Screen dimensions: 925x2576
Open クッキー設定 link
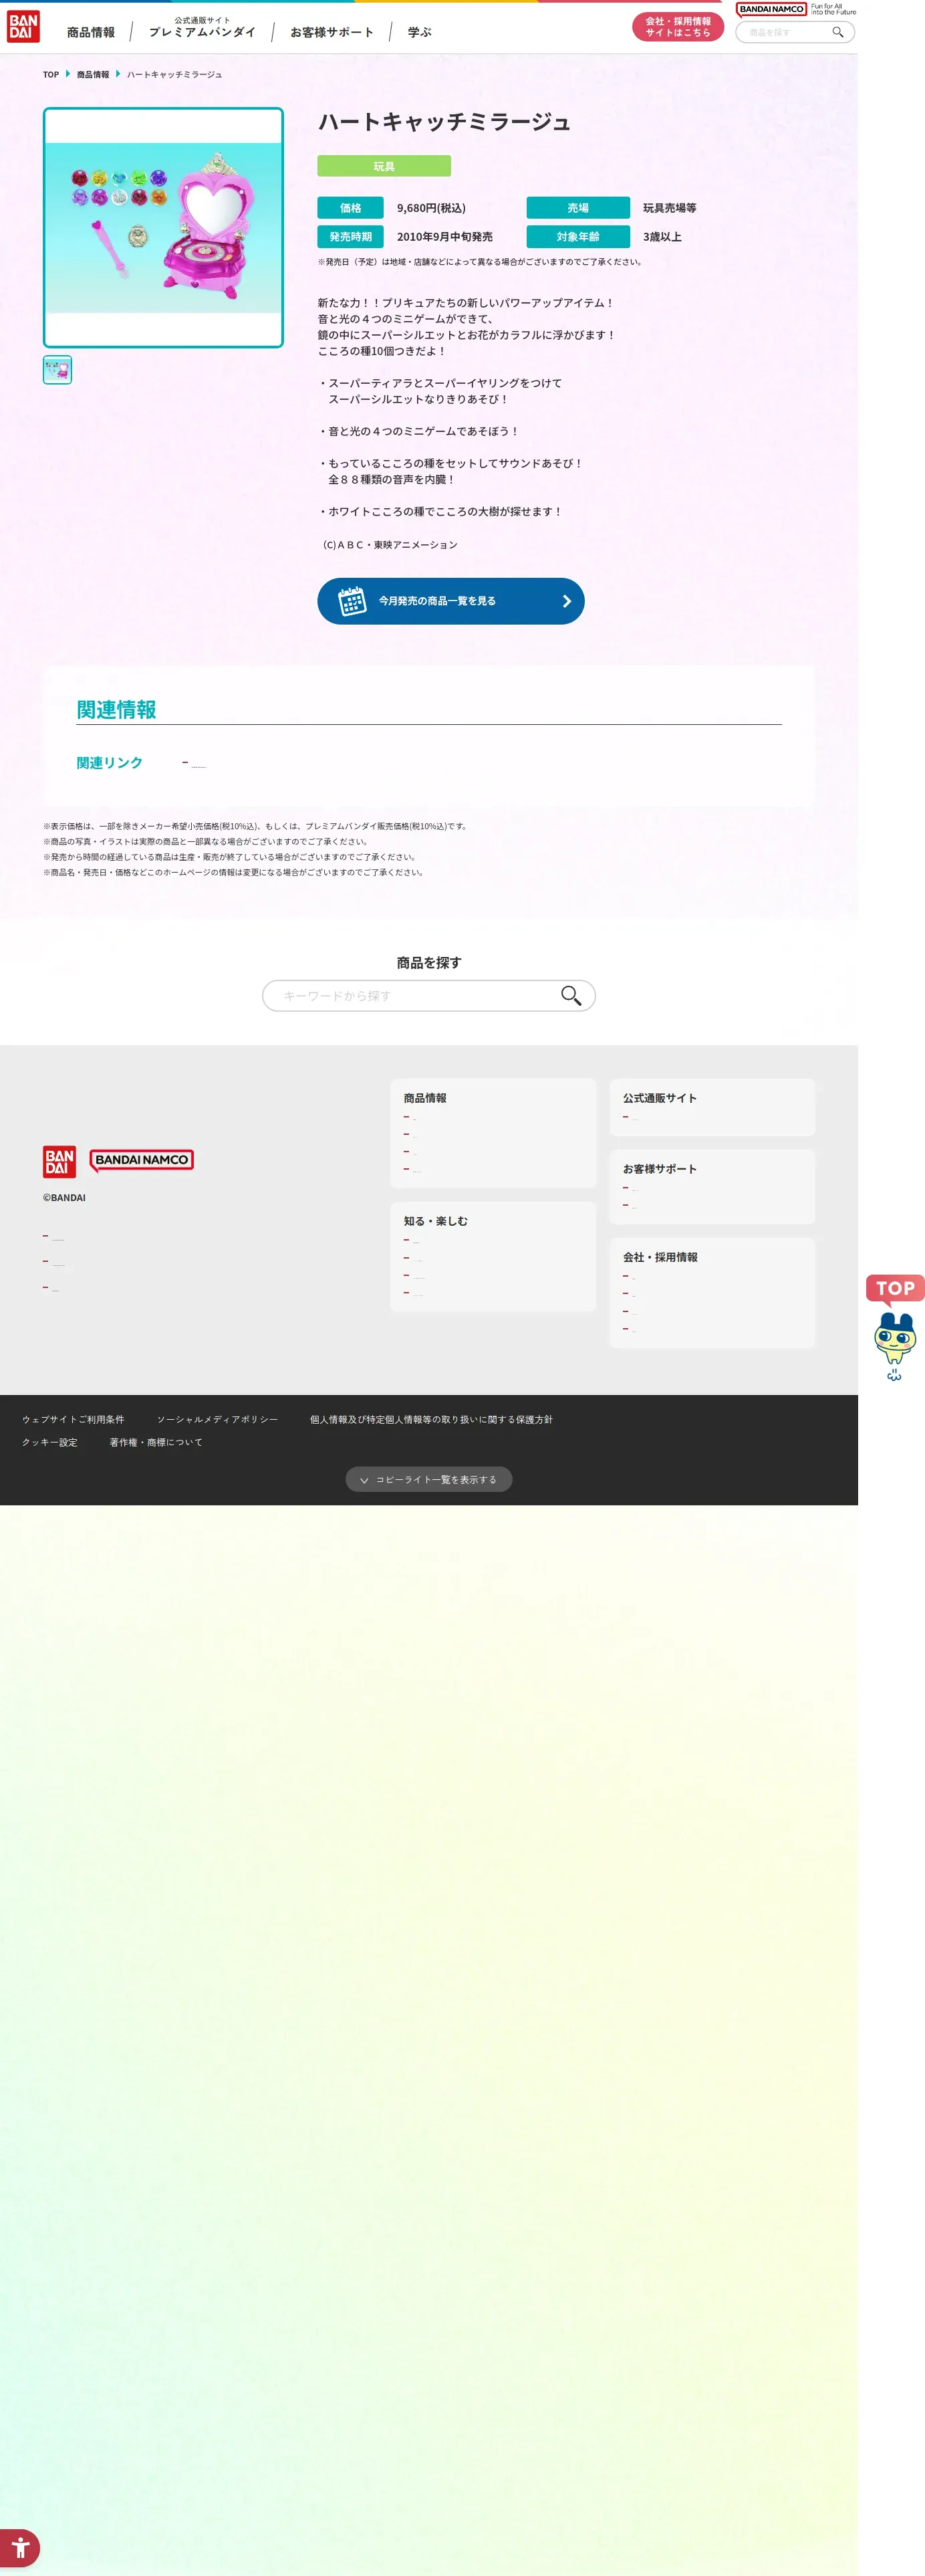(x=50, y=1443)
